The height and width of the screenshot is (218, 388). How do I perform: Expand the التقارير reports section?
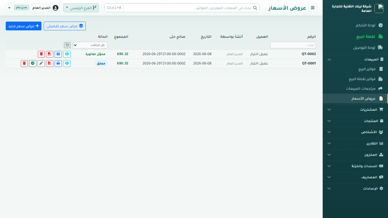(355, 143)
